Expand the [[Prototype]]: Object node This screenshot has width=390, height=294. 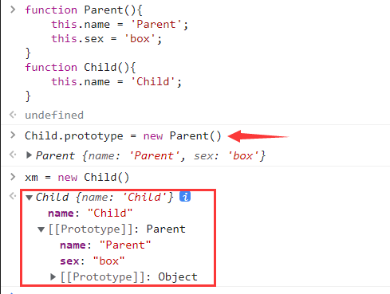tap(53, 276)
